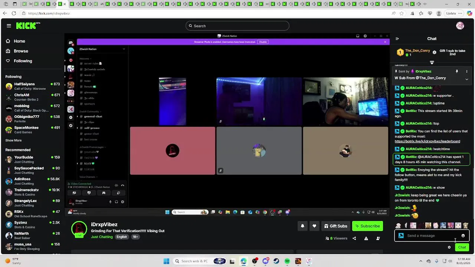Open a new browser tab
The image size is (475, 267).
click(425, 4)
